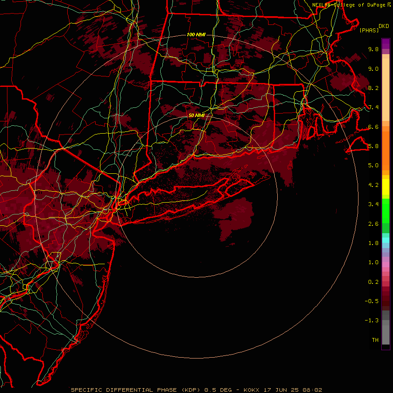The width and height of the screenshot is (393, 393).
Task: Click the 0.2 legend value
Action: click(x=373, y=282)
